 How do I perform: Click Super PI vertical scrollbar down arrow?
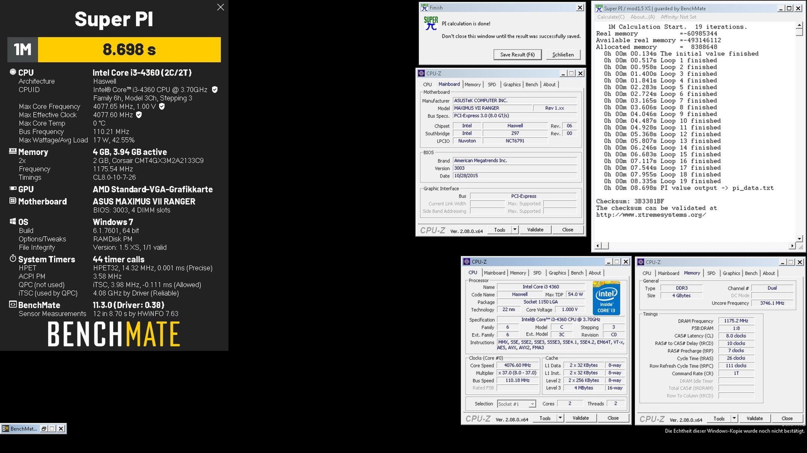pos(799,239)
